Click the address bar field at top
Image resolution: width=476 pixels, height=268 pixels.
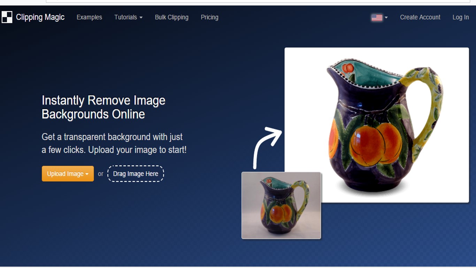click(258, 1)
